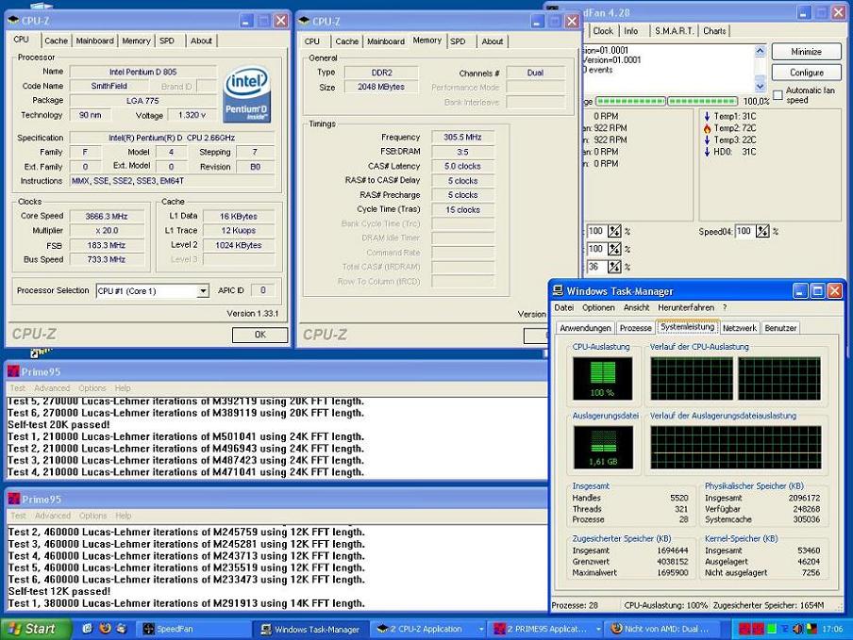Open the Test menu in upper Prime95 window
This screenshot has height=640, width=853.
pos(17,388)
